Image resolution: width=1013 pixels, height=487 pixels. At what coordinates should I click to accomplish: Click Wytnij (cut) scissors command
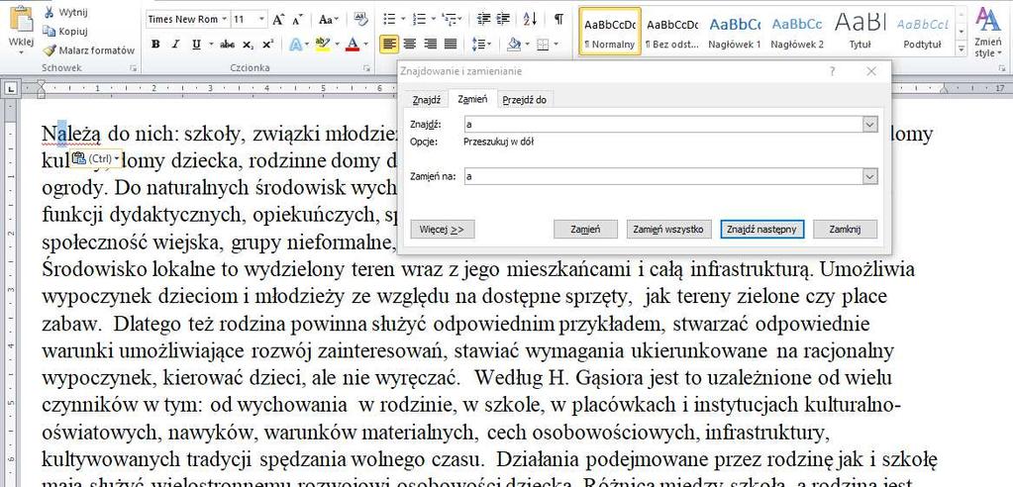click(x=65, y=12)
